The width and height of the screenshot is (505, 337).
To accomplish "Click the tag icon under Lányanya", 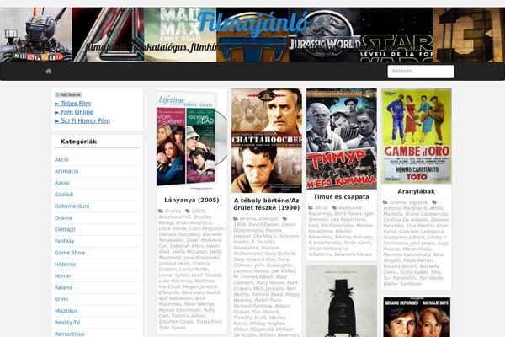I will point(188,211).
